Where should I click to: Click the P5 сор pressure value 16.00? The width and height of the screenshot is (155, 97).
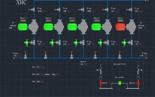(x=40, y=11)
